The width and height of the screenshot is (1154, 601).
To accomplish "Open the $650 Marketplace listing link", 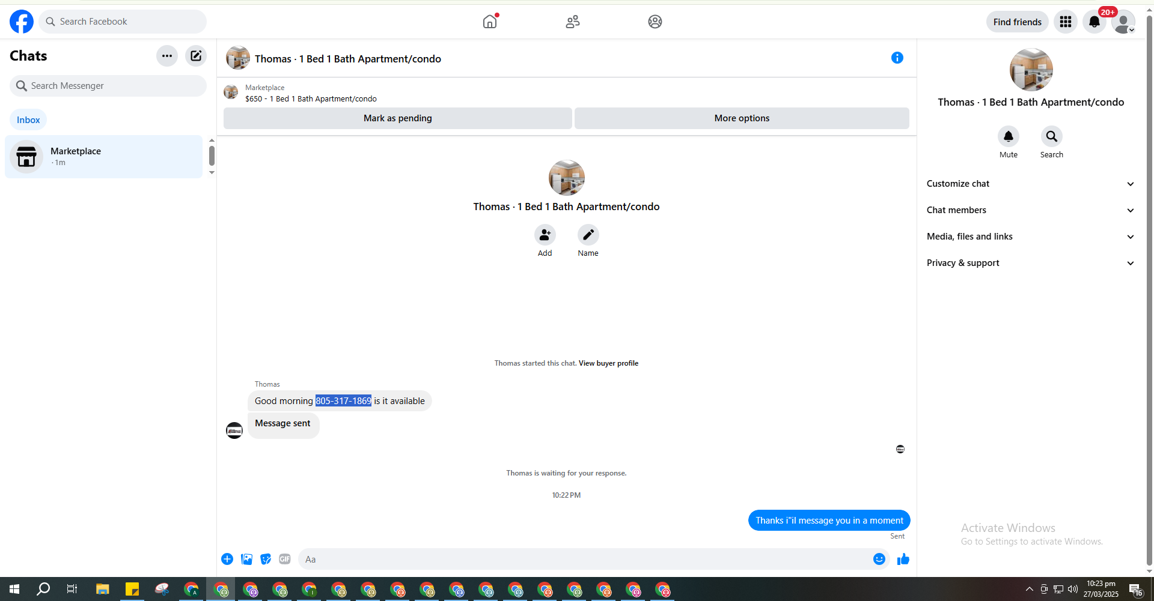I will [311, 99].
